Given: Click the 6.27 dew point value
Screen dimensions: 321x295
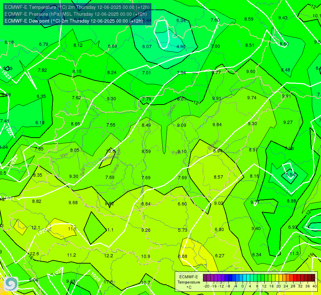Looking at the screenshot, I should click(x=220, y=256).
